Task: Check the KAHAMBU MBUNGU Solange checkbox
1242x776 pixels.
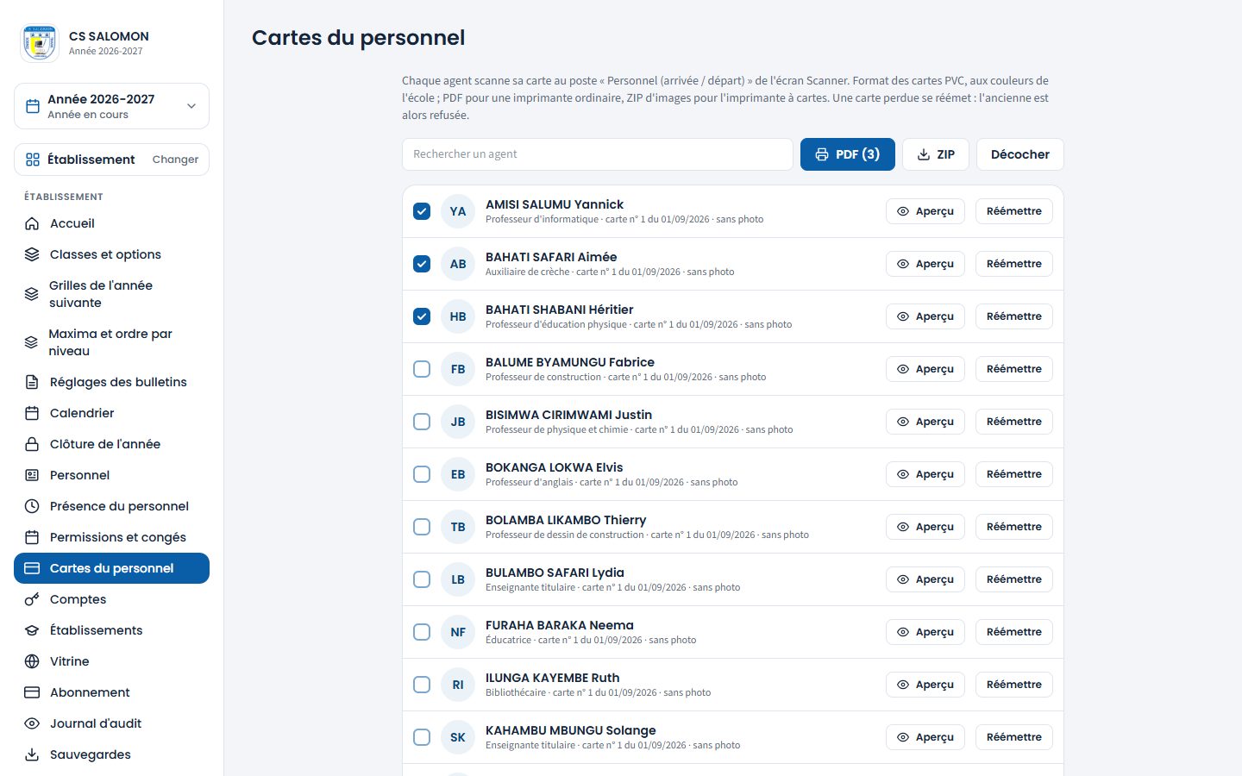Action: pyautogui.click(x=422, y=737)
